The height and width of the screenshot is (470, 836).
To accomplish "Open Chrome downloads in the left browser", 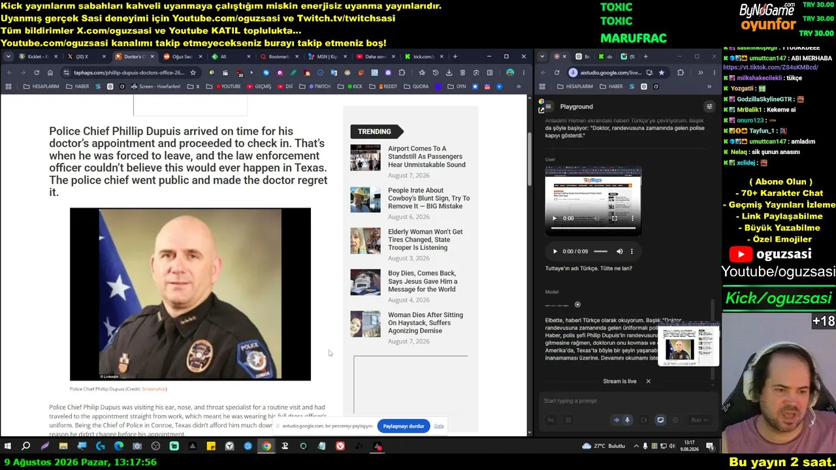I will (x=449, y=72).
